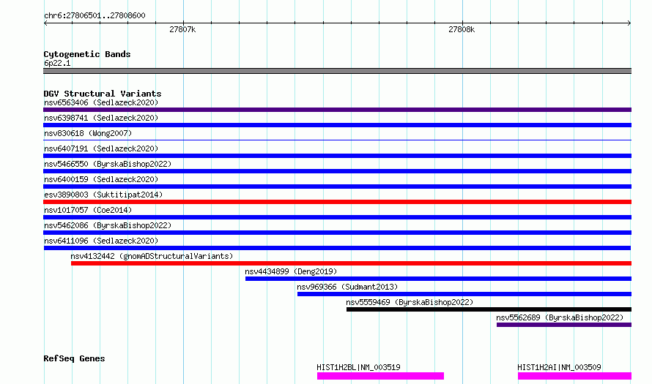Click the thin nsv830618 variant line
The height and width of the screenshot is (384, 652).
pyautogui.click(x=337, y=140)
